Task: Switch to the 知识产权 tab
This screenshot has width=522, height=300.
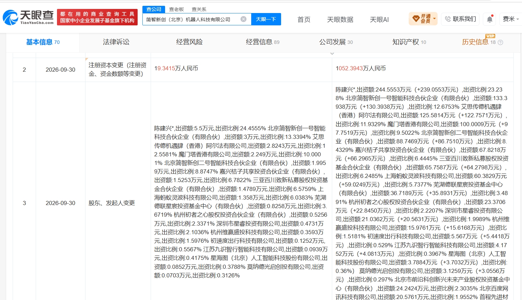Action: 409,42
